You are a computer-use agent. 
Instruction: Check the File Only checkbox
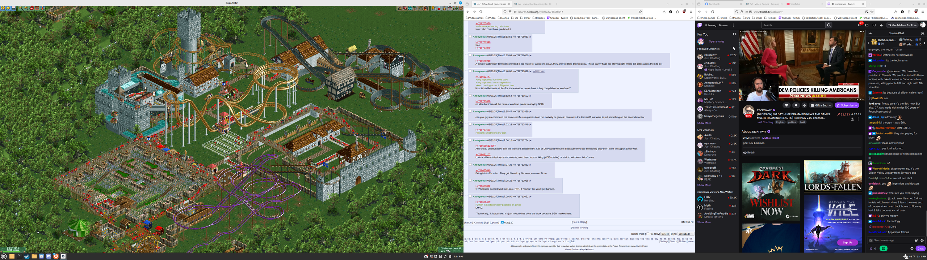point(648,234)
